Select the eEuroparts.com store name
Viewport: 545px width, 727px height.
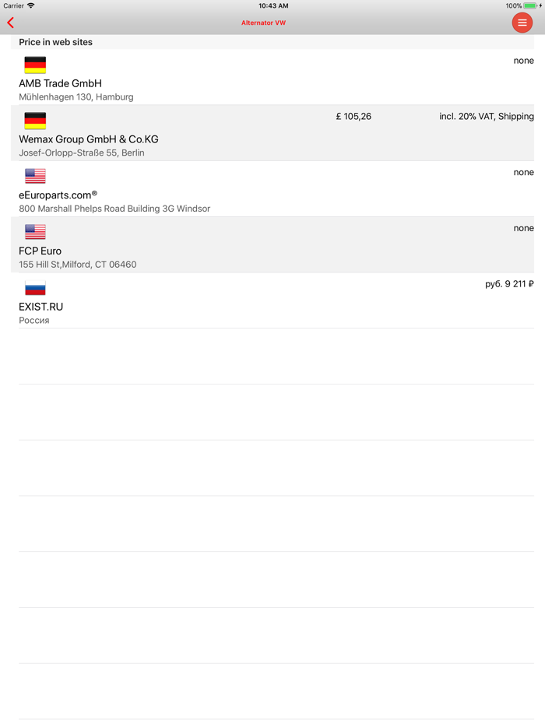coord(58,195)
